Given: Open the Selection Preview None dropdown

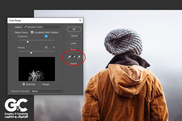Looking at the screenshot, I should [x=47, y=91].
